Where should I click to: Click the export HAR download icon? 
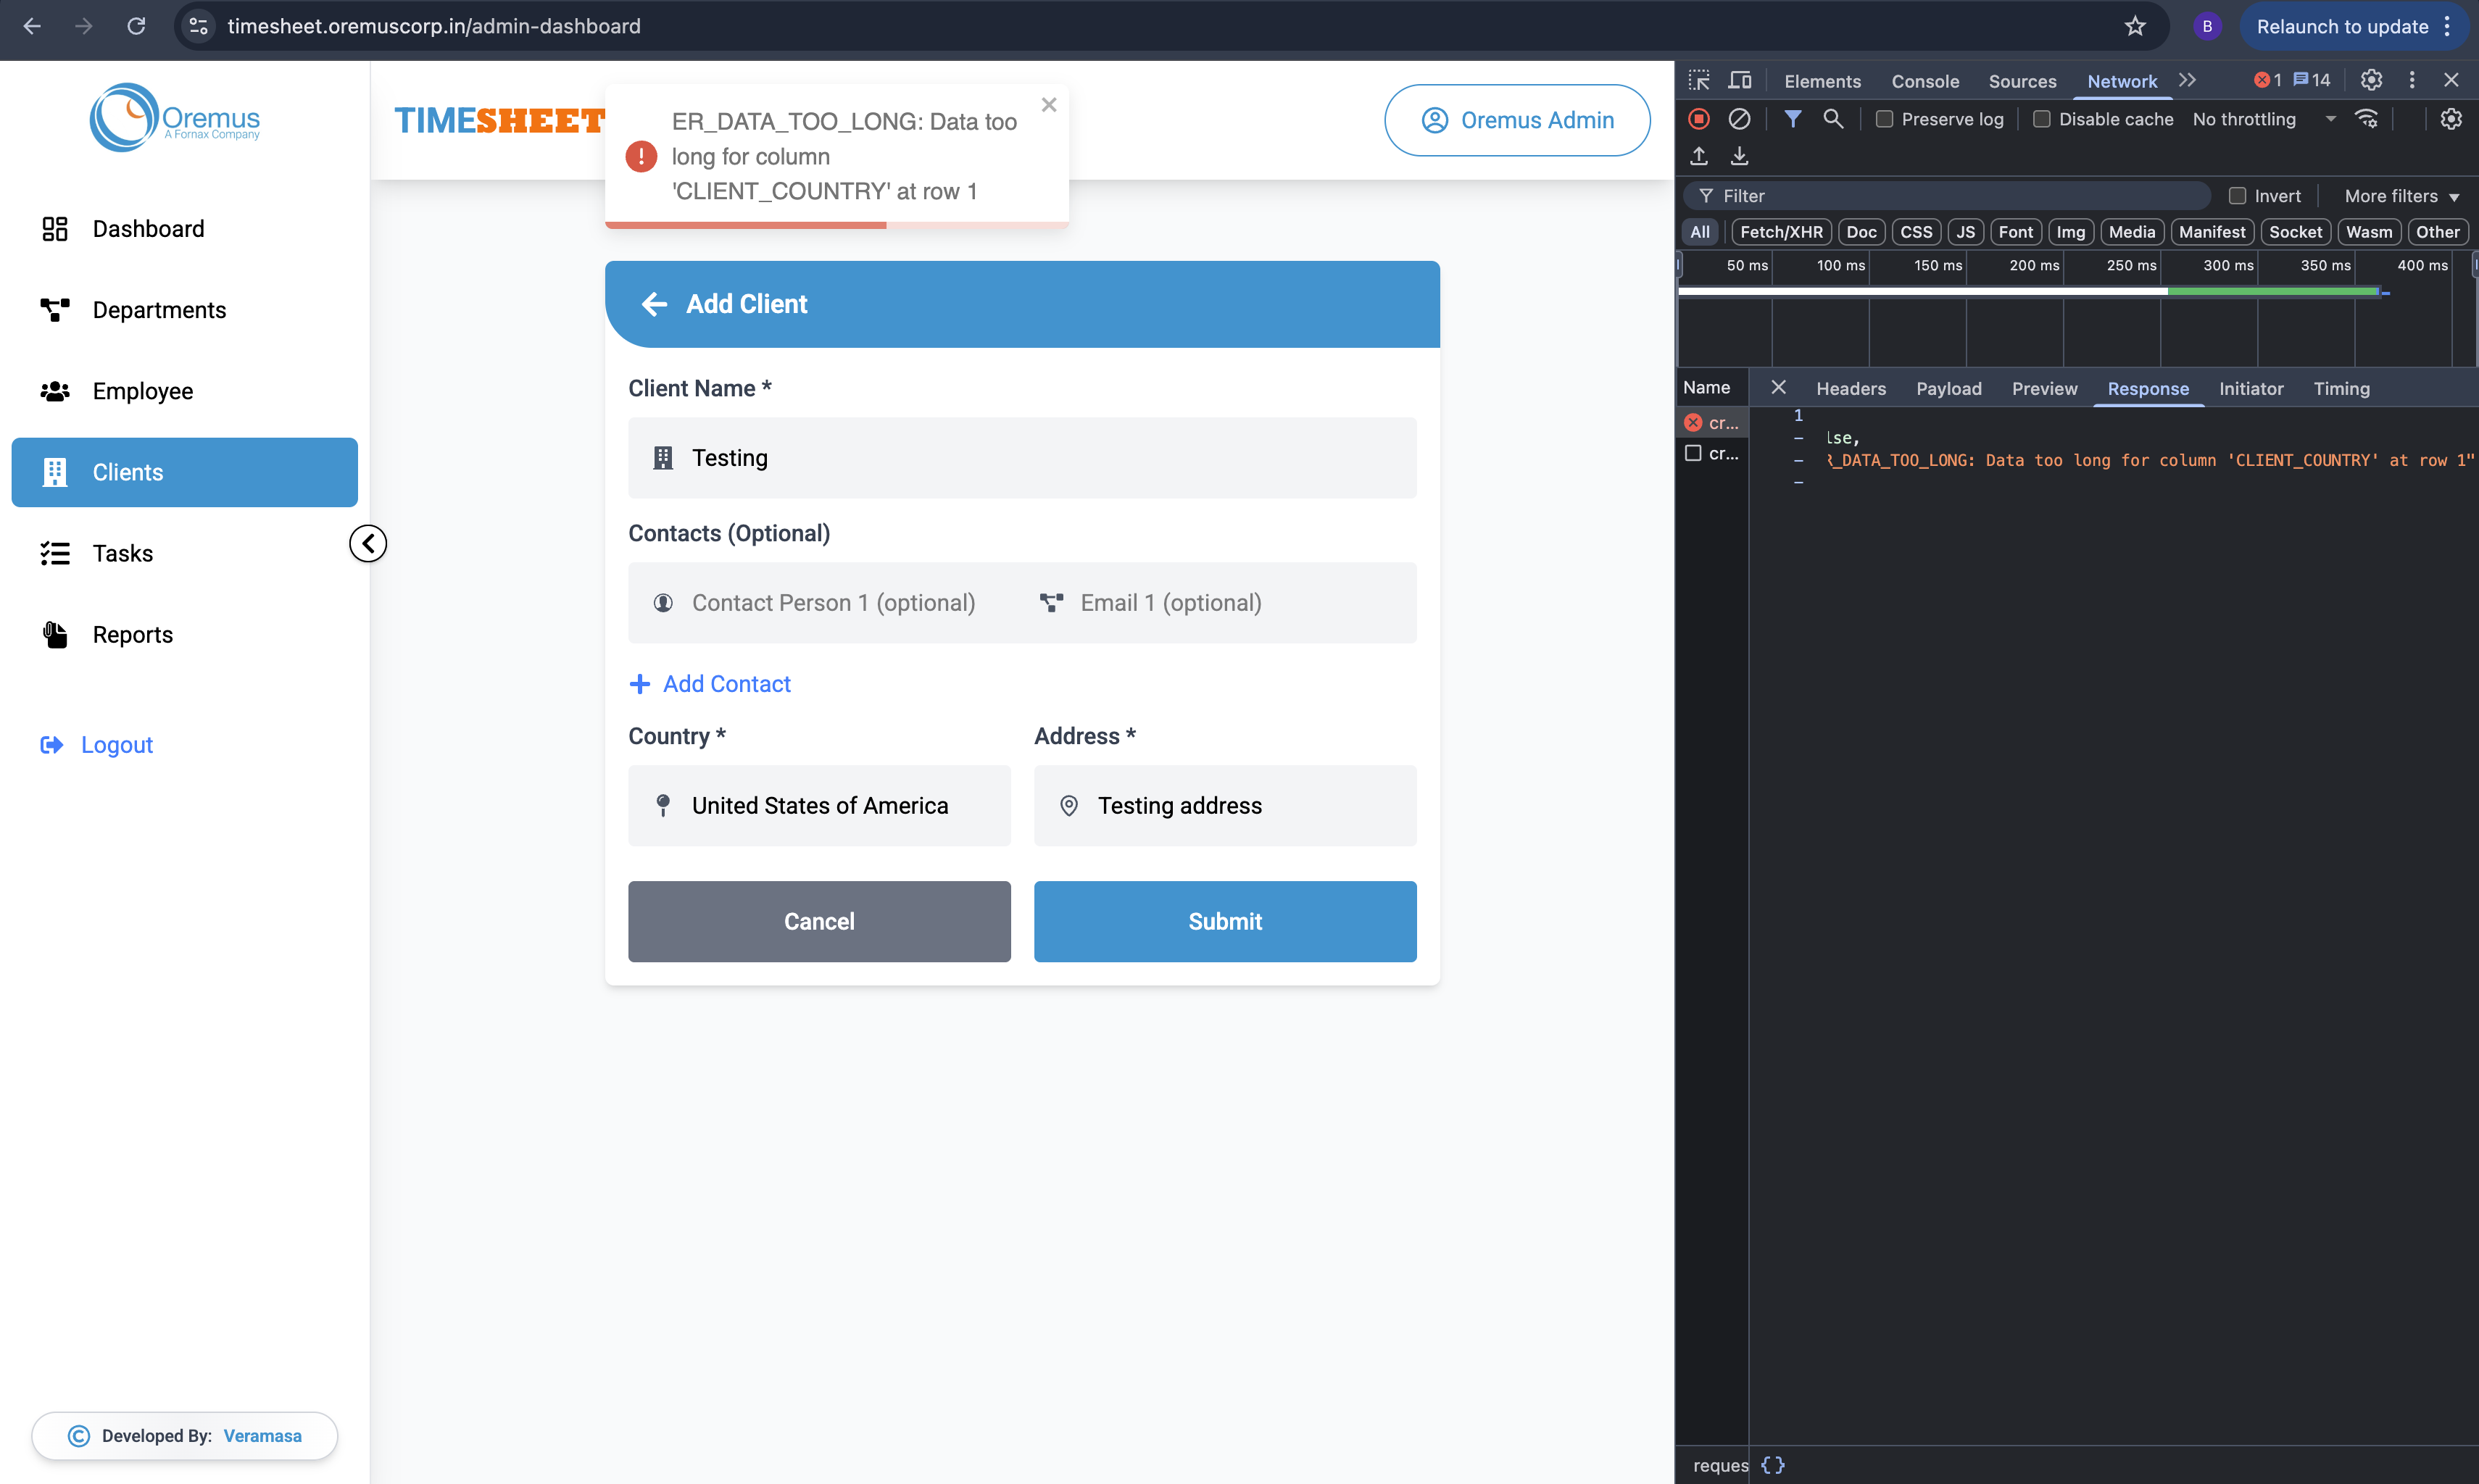[1740, 156]
